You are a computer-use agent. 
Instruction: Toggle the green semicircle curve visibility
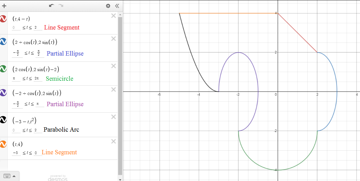point(3,69)
